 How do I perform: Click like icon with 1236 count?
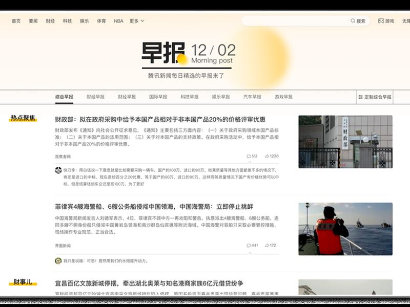[267, 156]
